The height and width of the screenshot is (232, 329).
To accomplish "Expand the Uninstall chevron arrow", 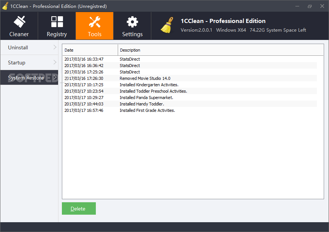I will (55, 47).
